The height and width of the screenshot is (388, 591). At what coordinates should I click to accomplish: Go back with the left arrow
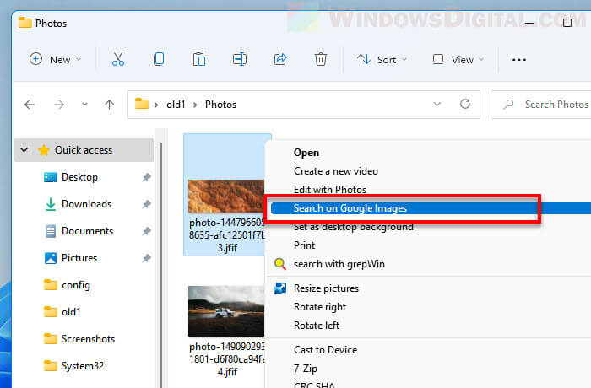point(30,105)
